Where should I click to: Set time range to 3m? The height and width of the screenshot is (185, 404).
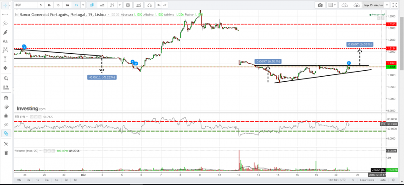click(x=47, y=179)
